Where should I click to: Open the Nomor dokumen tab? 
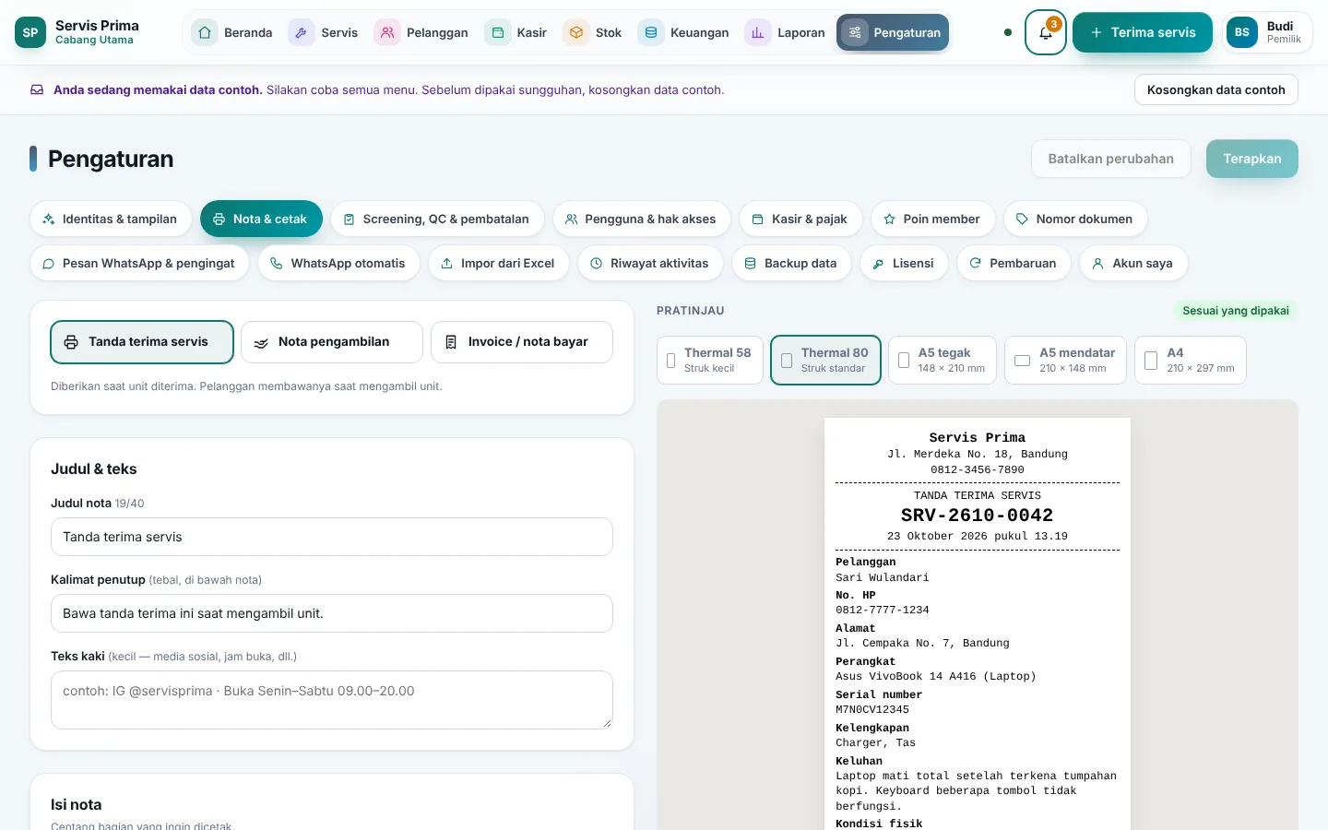coord(1075,219)
